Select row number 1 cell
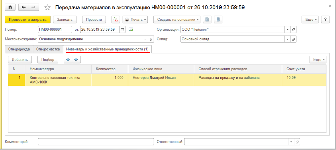This screenshot has width=336, height=150. click(17, 80)
